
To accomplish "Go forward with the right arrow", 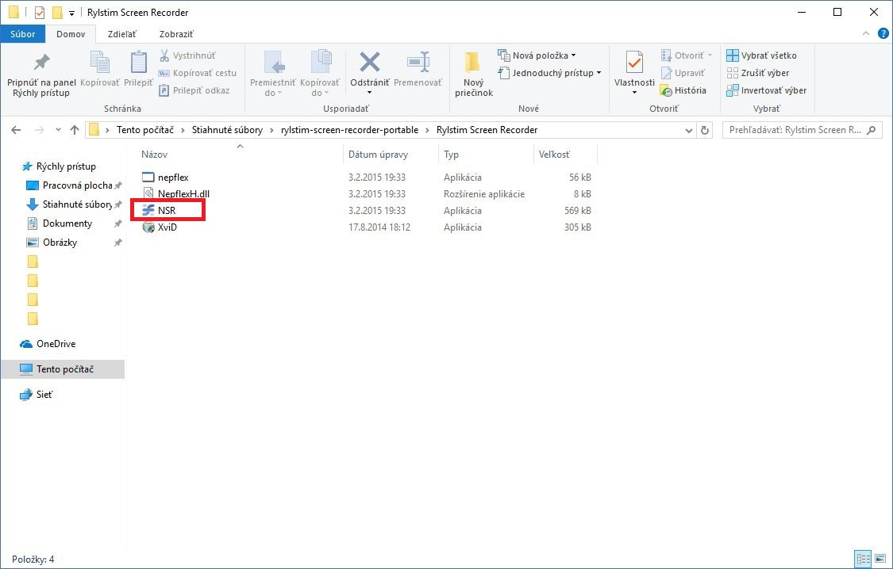I will [40, 130].
